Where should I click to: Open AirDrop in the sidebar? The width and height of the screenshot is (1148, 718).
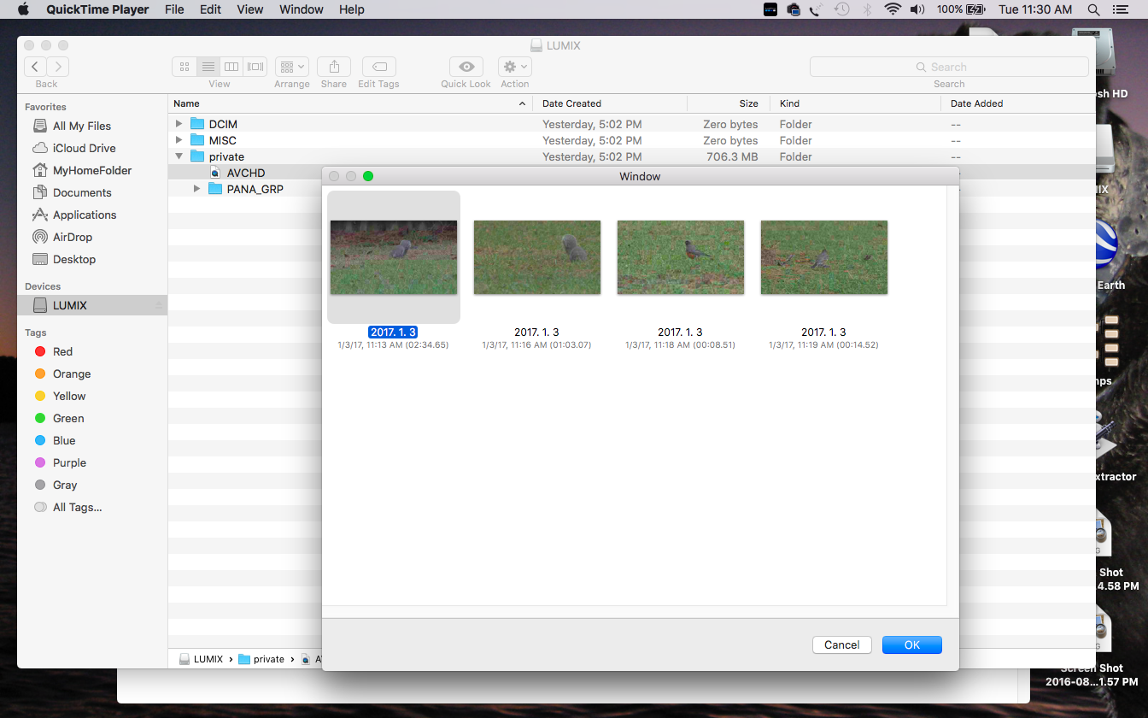(72, 237)
